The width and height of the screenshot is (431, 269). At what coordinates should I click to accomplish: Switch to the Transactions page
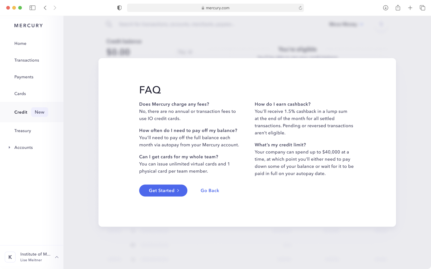pos(27,60)
